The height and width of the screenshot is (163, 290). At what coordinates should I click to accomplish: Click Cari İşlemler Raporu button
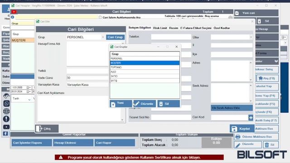pos(32,143)
